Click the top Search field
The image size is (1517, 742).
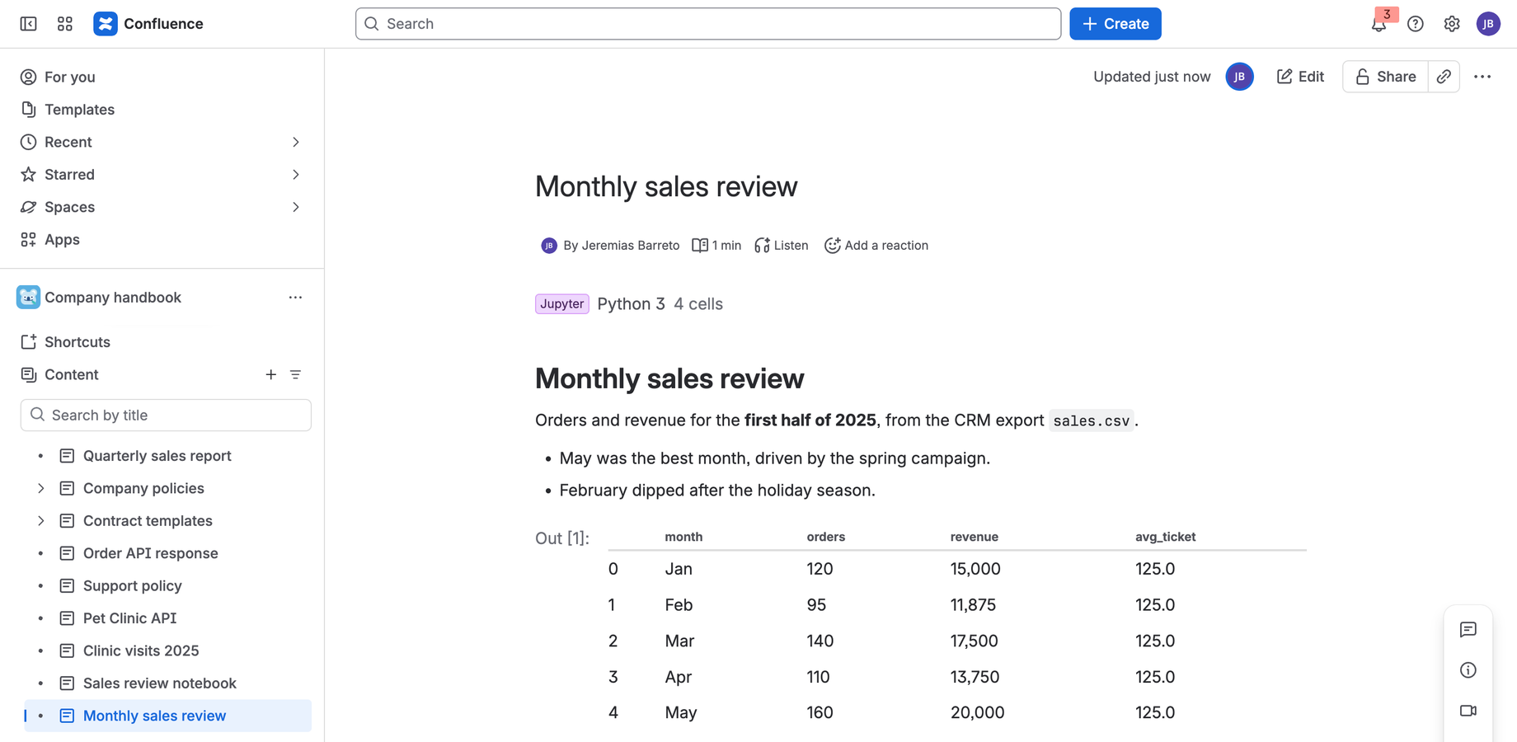[x=708, y=24]
